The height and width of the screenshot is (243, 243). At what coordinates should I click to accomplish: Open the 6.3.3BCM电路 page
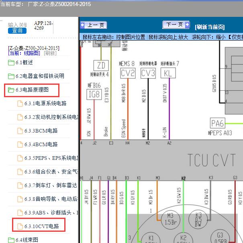tap(41, 131)
